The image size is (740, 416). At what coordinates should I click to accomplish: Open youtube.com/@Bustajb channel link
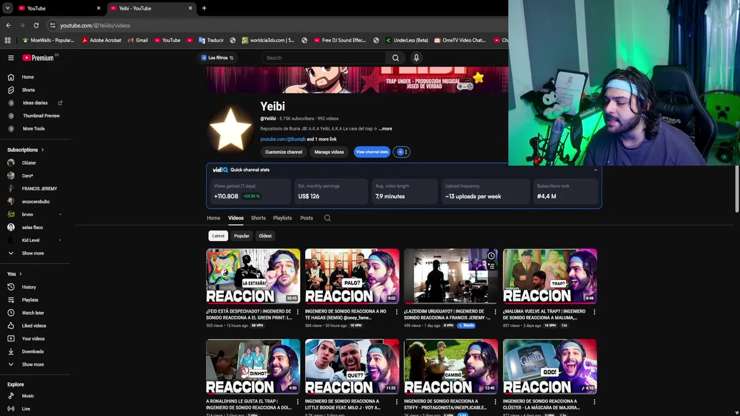pyautogui.click(x=283, y=139)
